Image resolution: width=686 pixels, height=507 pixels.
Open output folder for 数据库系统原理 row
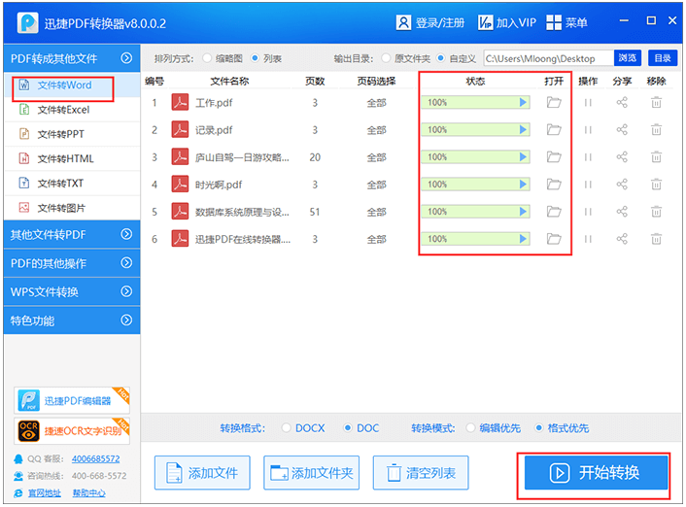tap(554, 212)
